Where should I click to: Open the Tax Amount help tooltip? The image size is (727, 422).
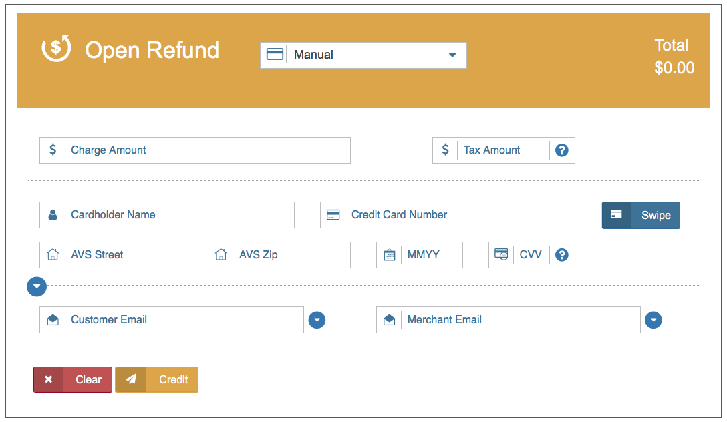pos(561,150)
